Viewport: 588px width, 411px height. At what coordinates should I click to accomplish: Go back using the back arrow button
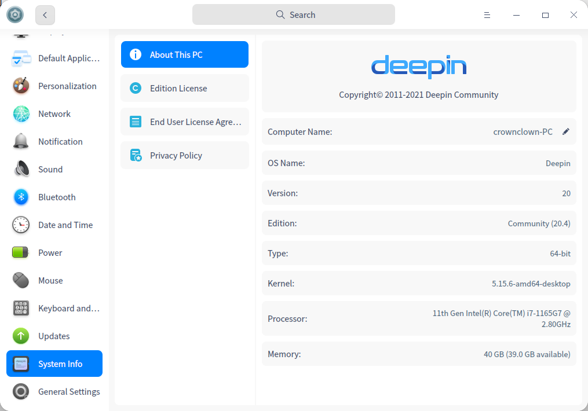coord(45,15)
